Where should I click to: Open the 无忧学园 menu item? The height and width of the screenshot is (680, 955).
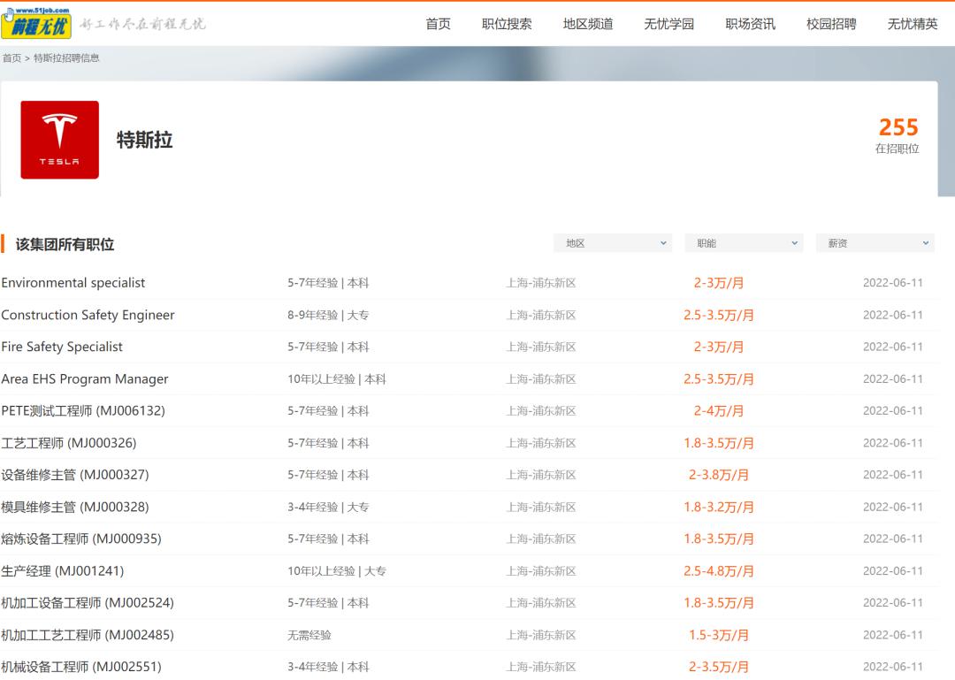668,24
